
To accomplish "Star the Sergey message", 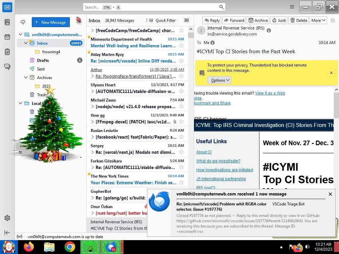I will pyautogui.click(x=181, y=152).
